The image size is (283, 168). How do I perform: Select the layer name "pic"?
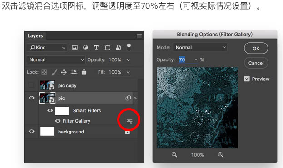click(x=61, y=98)
